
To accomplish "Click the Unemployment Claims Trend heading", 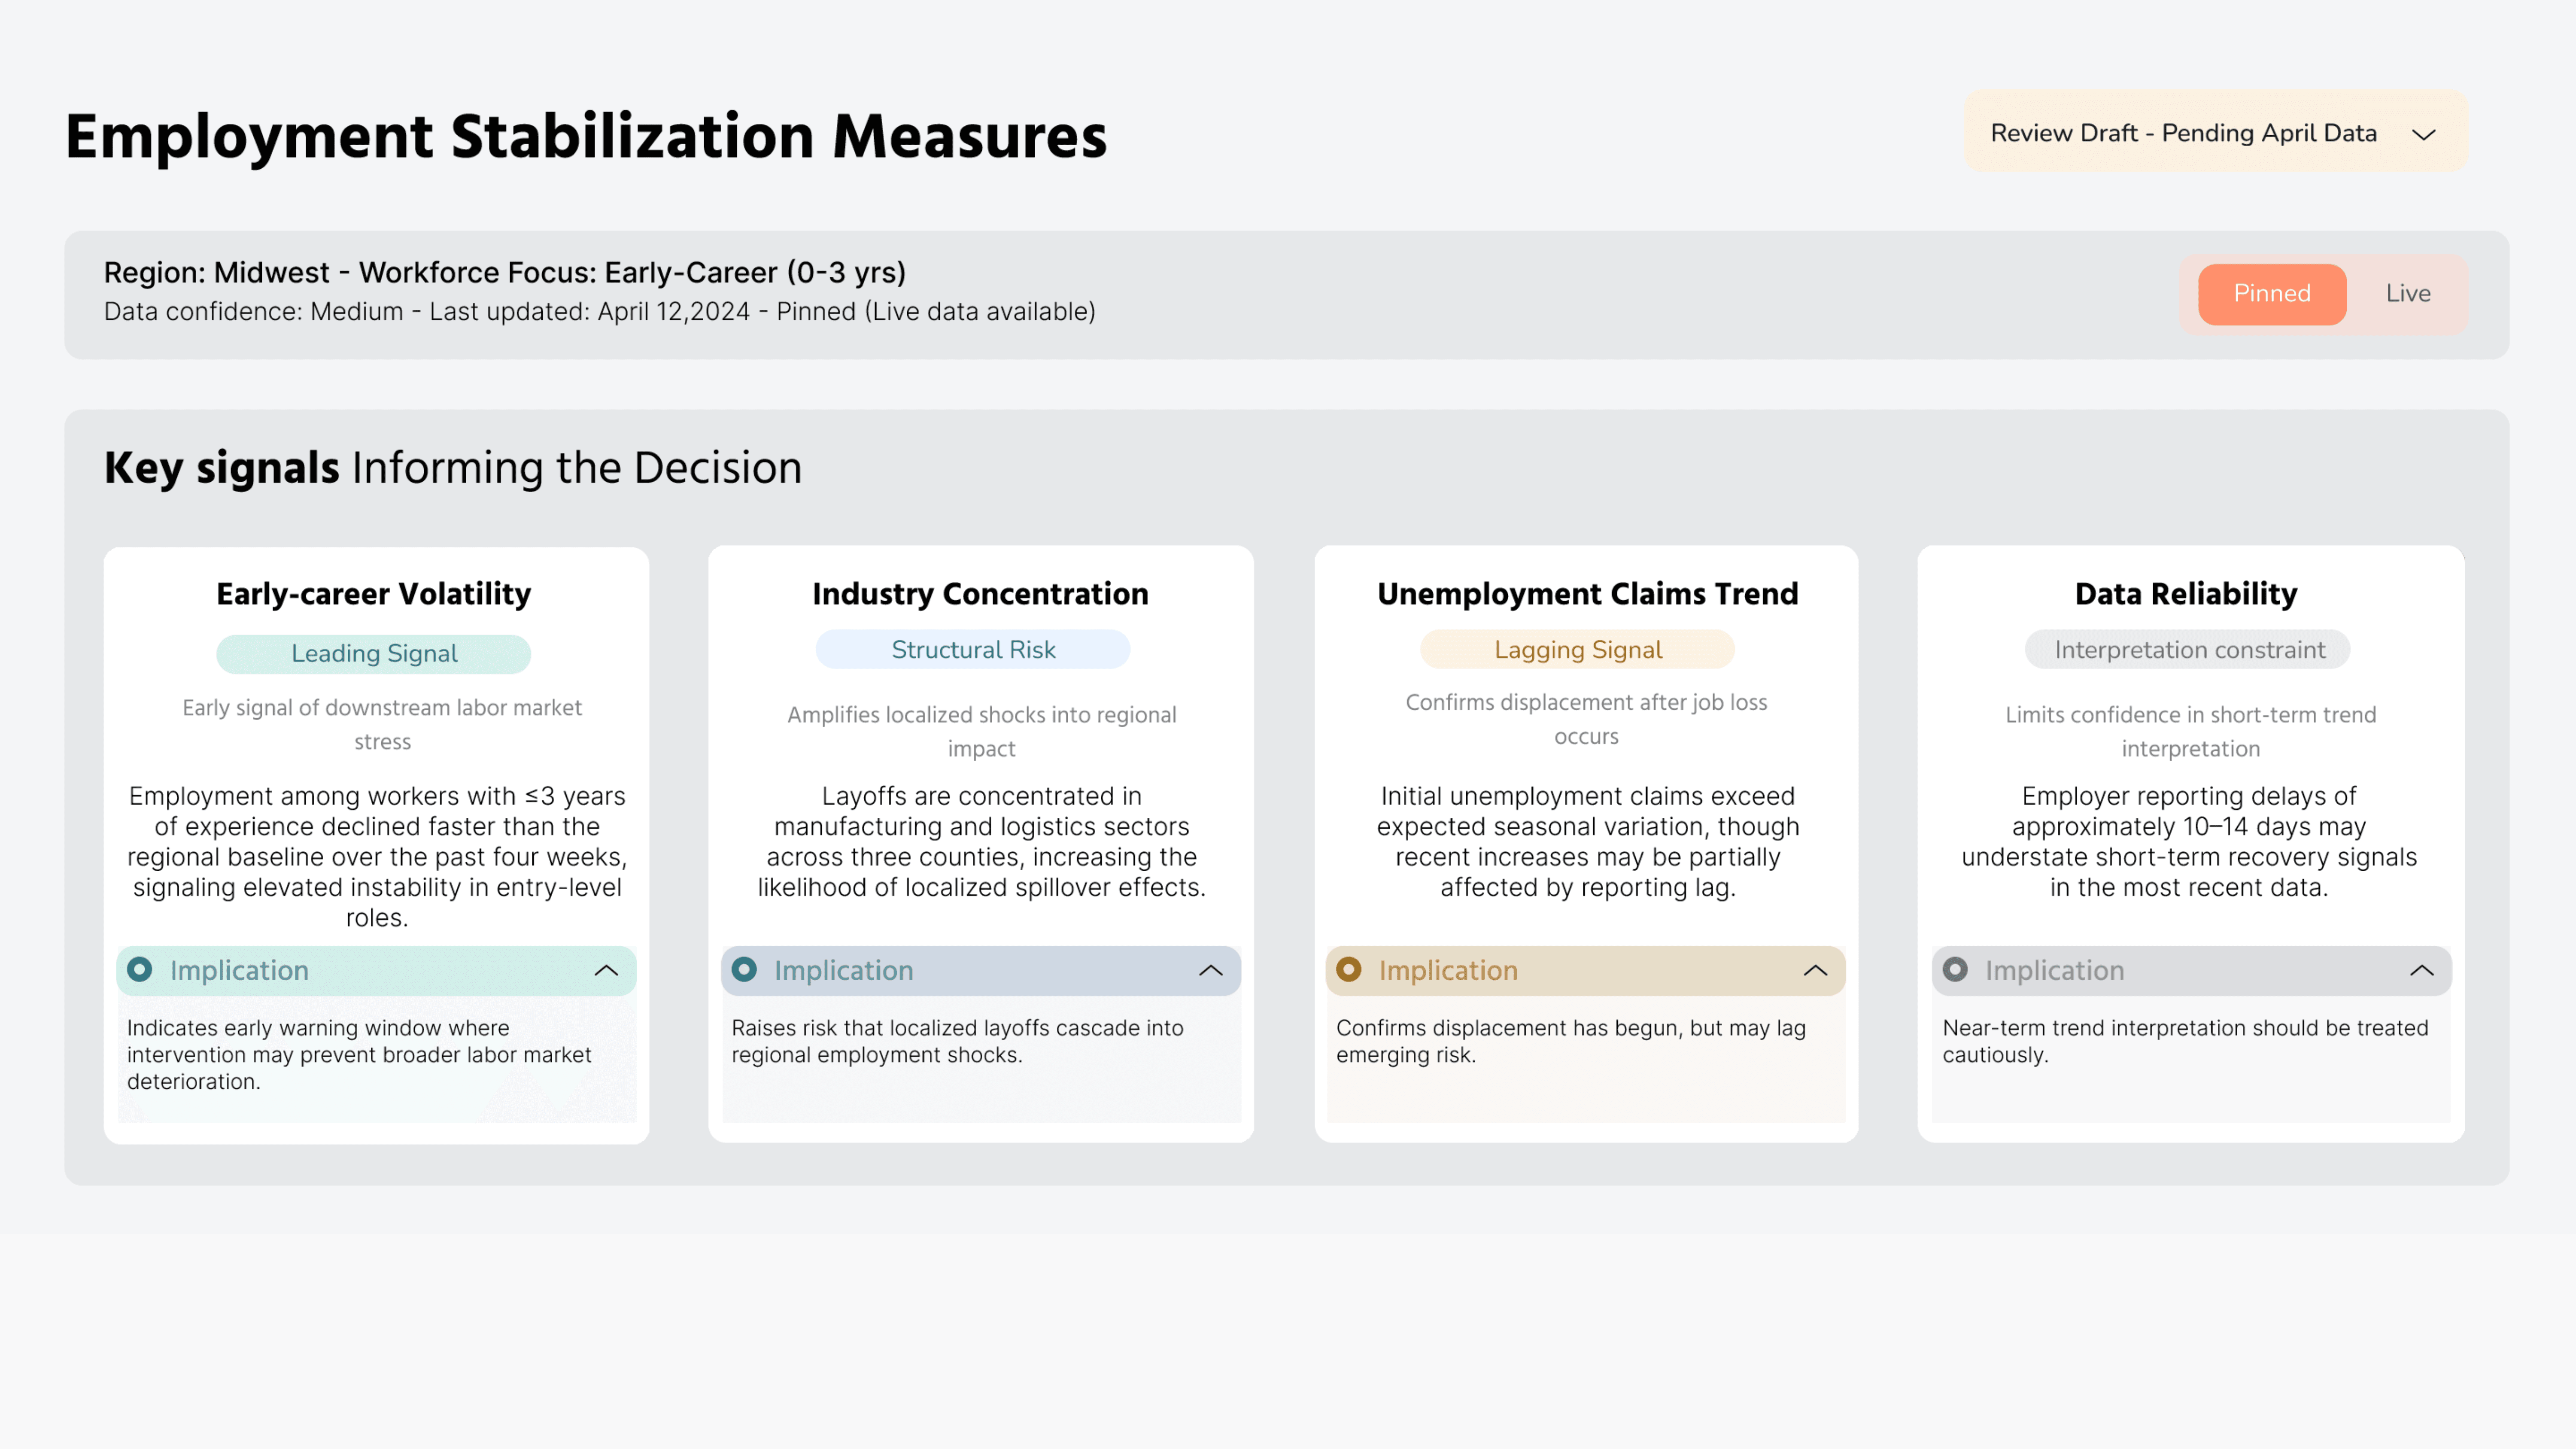I will point(1587,594).
